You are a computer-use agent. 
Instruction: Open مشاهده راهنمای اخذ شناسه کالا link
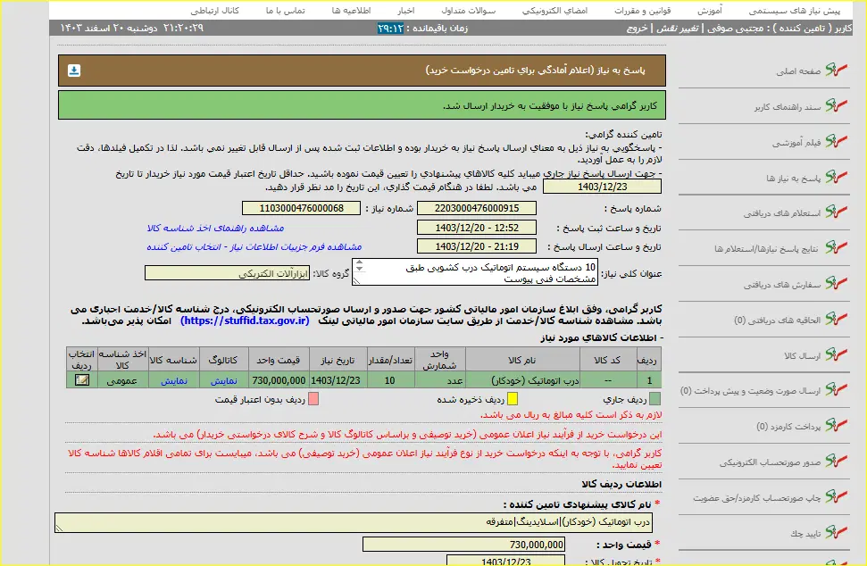tap(215, 228)
